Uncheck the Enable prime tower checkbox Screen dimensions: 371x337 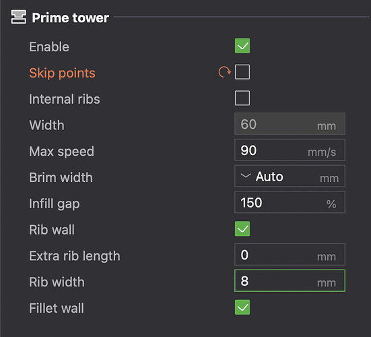coord(242,46)
